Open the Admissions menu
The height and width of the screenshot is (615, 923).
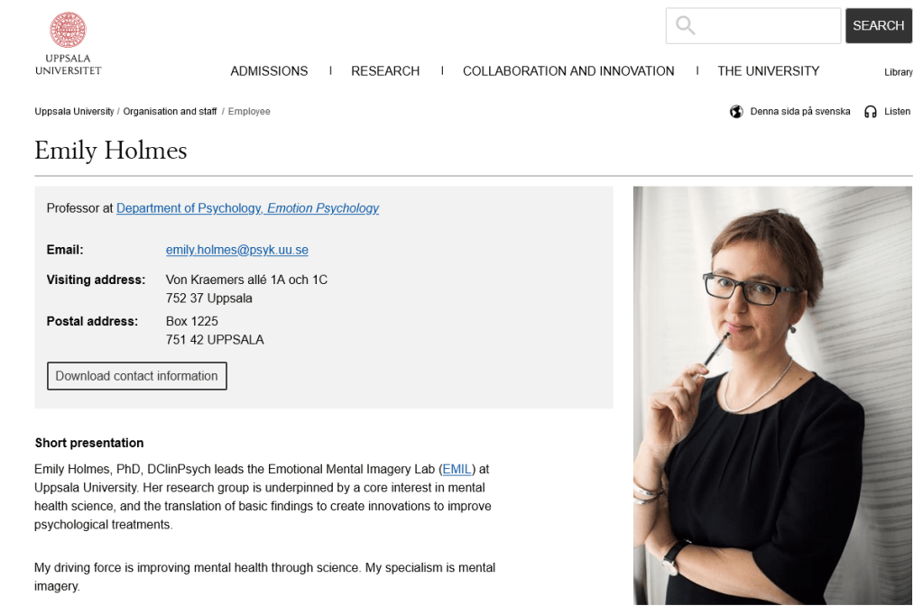(269, 71)
